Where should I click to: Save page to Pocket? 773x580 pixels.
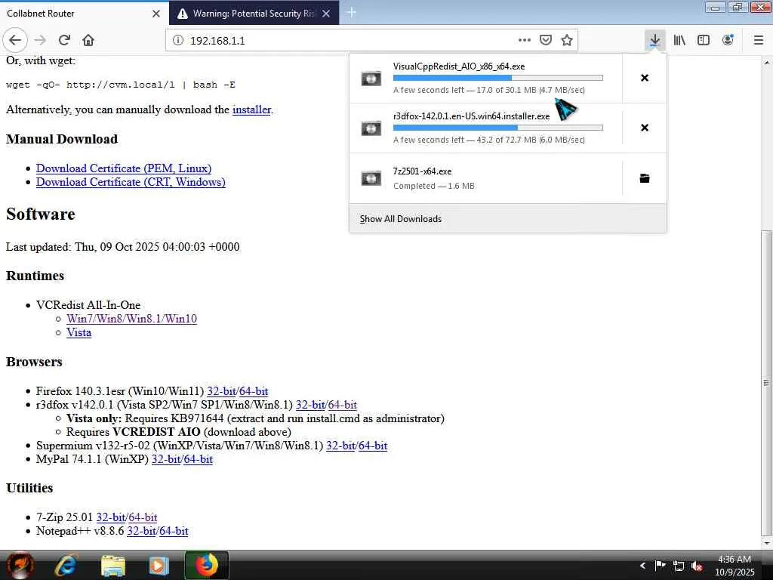click(546, 40)
